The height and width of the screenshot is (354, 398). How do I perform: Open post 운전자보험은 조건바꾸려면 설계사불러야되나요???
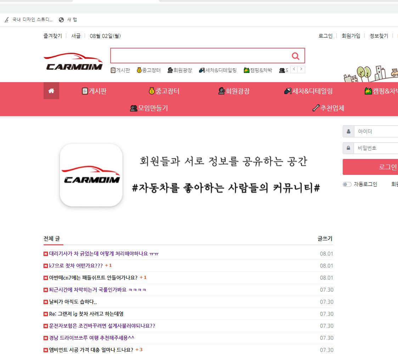point(102,326)
